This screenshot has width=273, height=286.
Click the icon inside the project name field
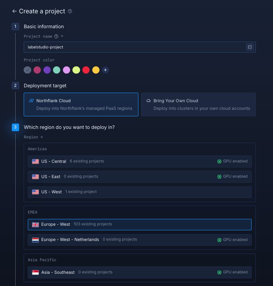pos(250,47)
